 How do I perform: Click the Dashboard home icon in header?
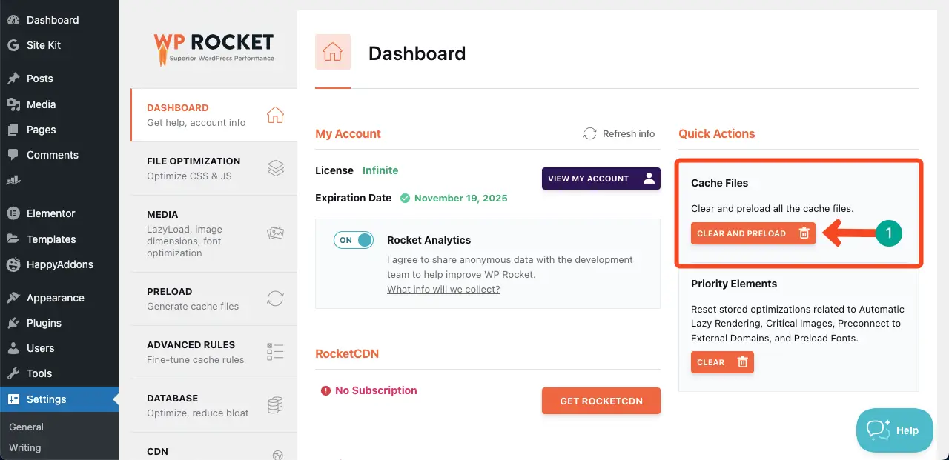(x=333, y=52)
